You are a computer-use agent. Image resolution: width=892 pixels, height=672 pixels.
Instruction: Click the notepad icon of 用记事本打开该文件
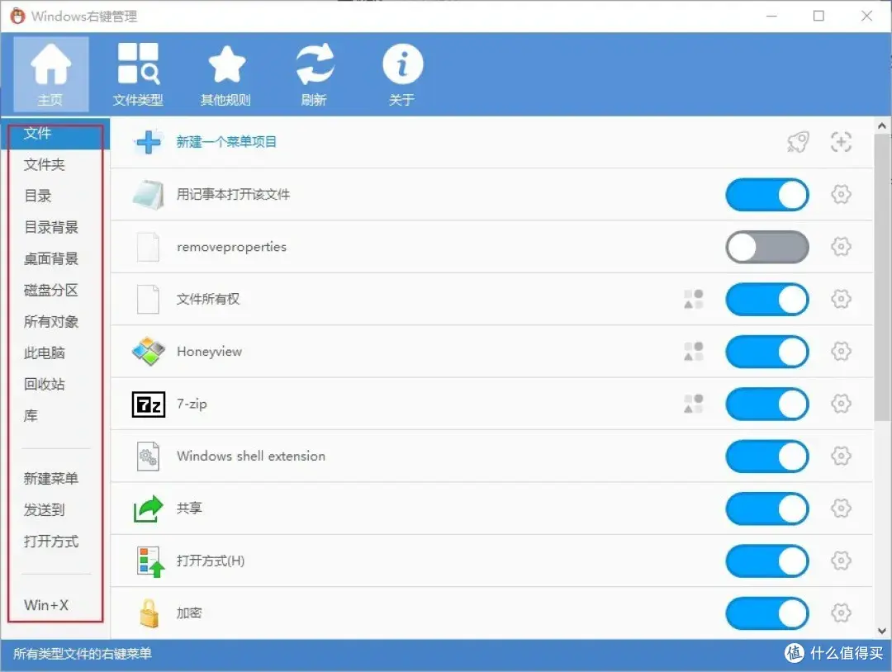[149, 195]
